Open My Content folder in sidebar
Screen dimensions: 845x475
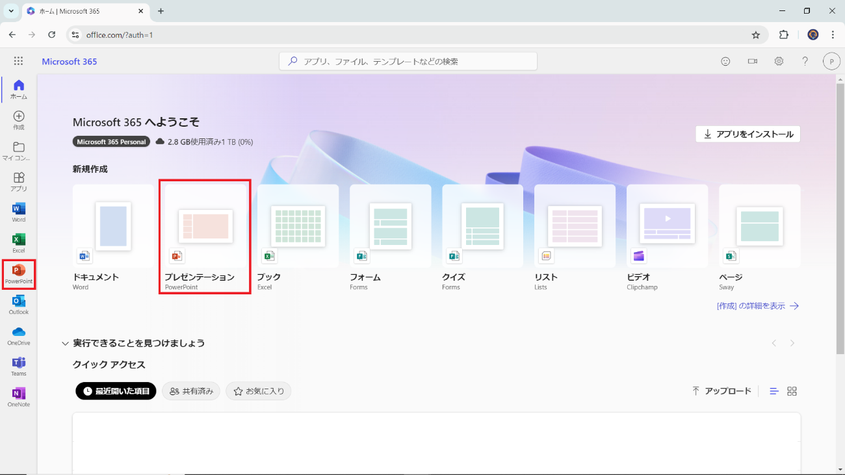(19, 151)
